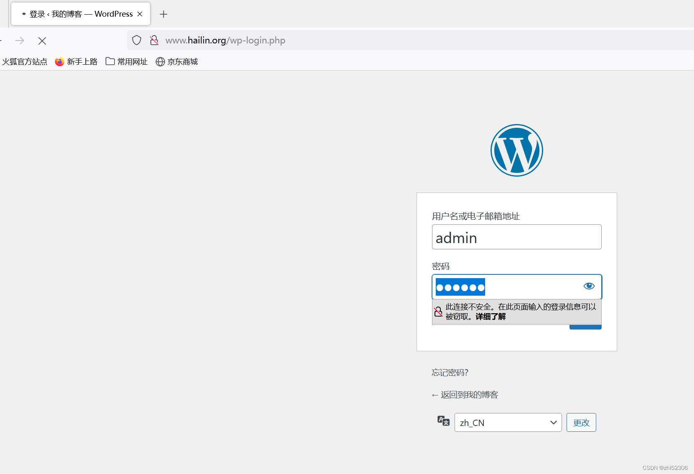Image resolution: width=694 pixels, height=474 pixels.
Task: Stop page loading with X button
Action: coord(42,41)
